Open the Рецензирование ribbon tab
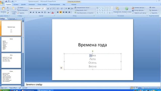The image size is (161, 91). 55,5
